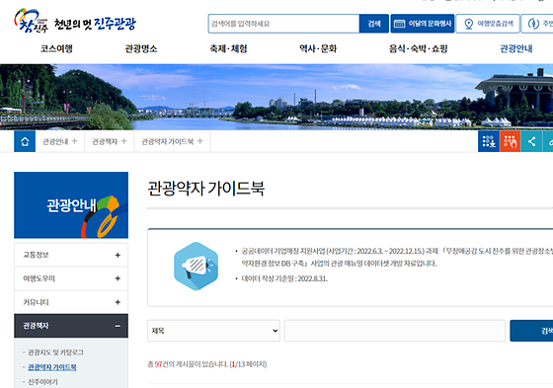
Task: Click the 관광안내 sidebar banner
Action: click(x=71, y=205)
